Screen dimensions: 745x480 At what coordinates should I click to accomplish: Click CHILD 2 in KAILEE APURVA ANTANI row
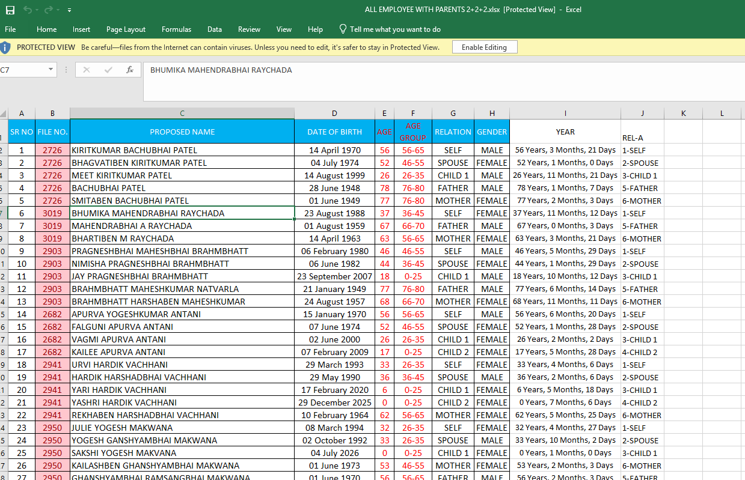453,352
